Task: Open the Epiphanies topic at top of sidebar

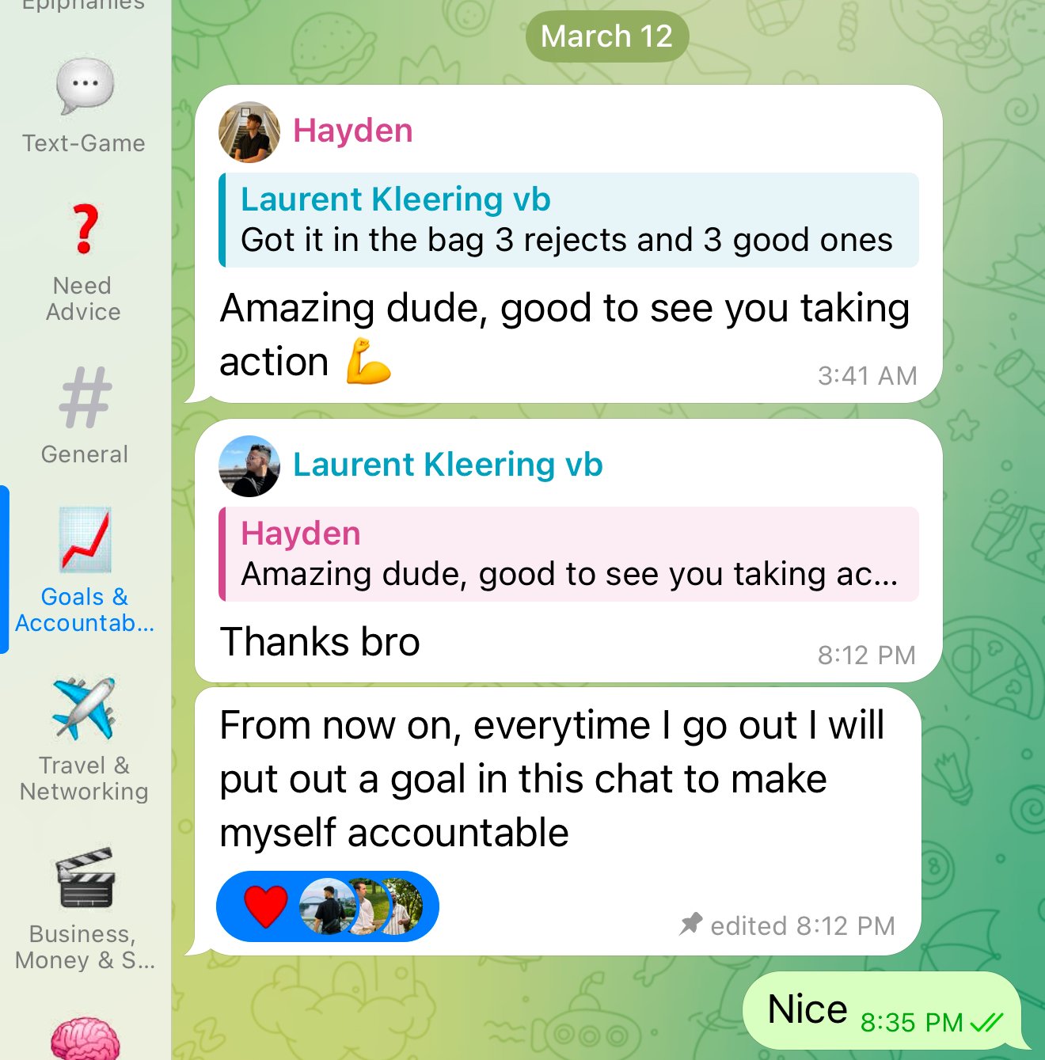Action: tap(84, 6)
